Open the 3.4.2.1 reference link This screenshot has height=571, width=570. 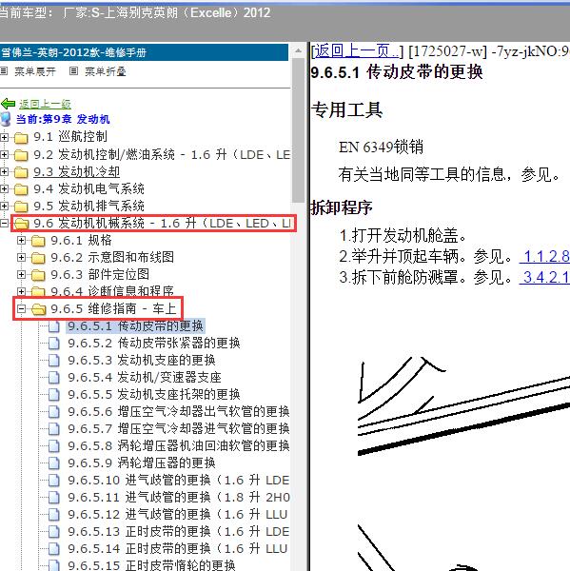coord(545,278)
